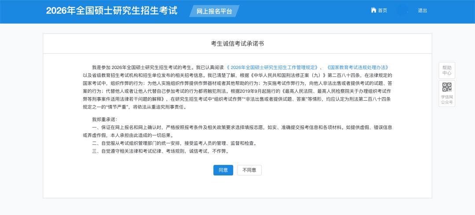Image resolution: width=475 pixels, height=215 pixels.
Task: Click the 同意 button
Action: [x=223, y=170]
